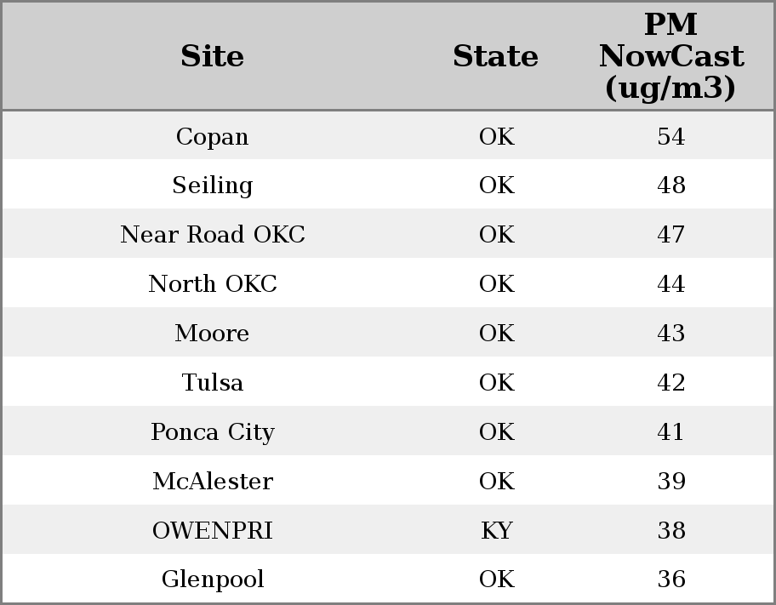Click the Near Road OKC site name
The height and width of the screenshot is (605, 776).
[212, 235]
